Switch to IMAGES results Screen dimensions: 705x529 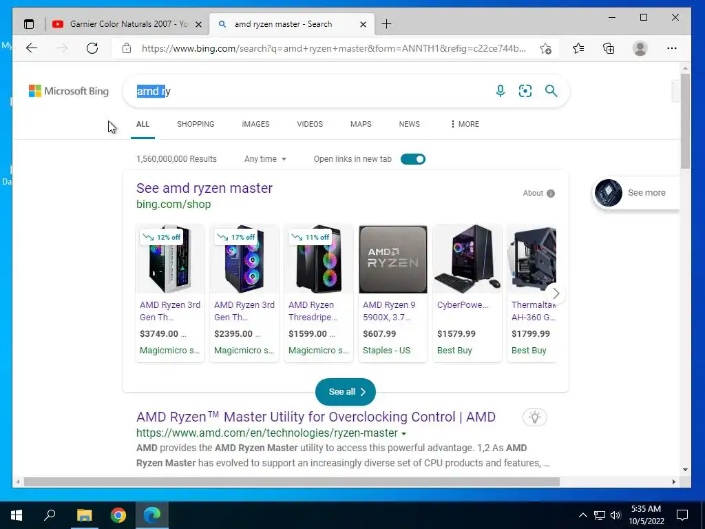[x=255, y=124]
